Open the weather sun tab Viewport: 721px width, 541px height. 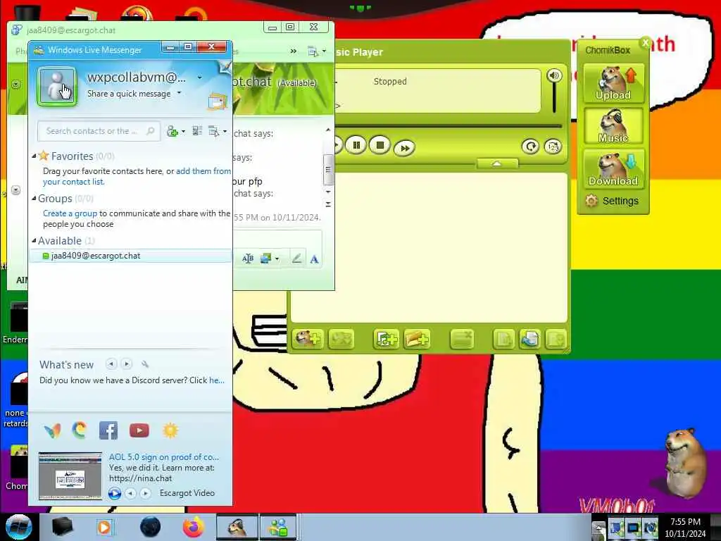click(170, 430)
